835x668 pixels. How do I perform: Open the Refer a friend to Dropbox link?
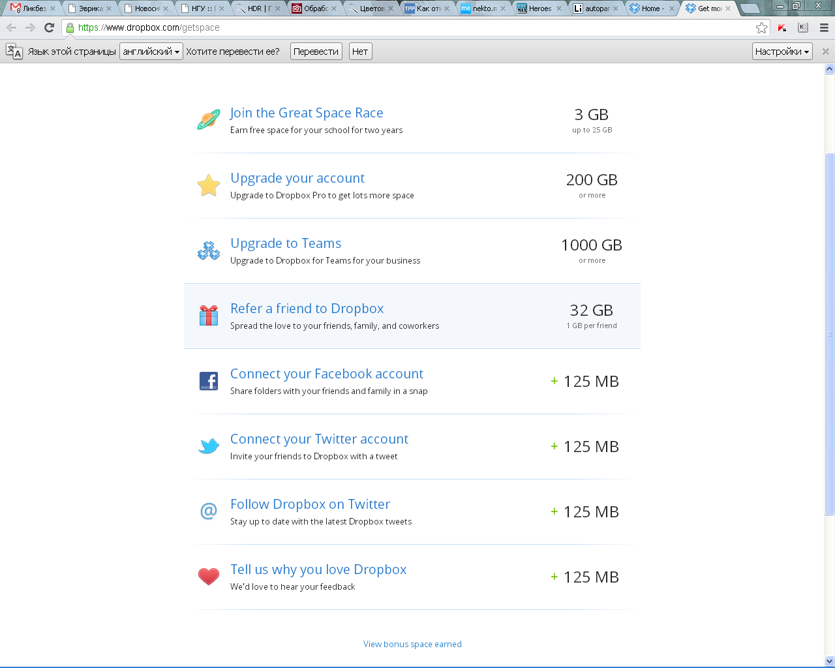[307, 309]
